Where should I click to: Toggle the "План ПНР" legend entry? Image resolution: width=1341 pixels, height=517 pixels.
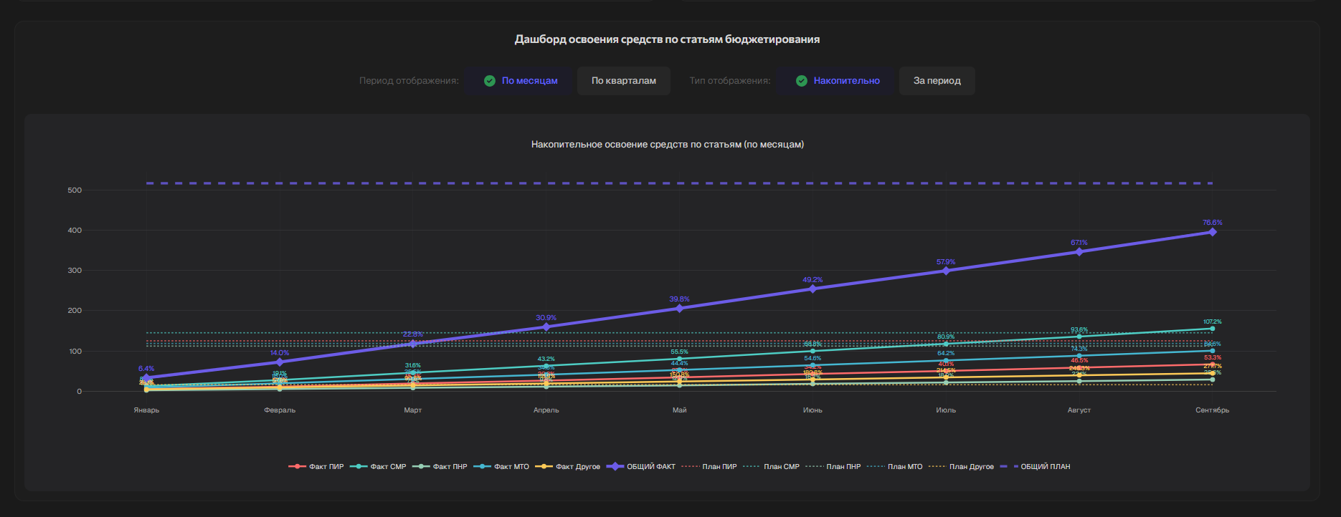coord(833,467)
